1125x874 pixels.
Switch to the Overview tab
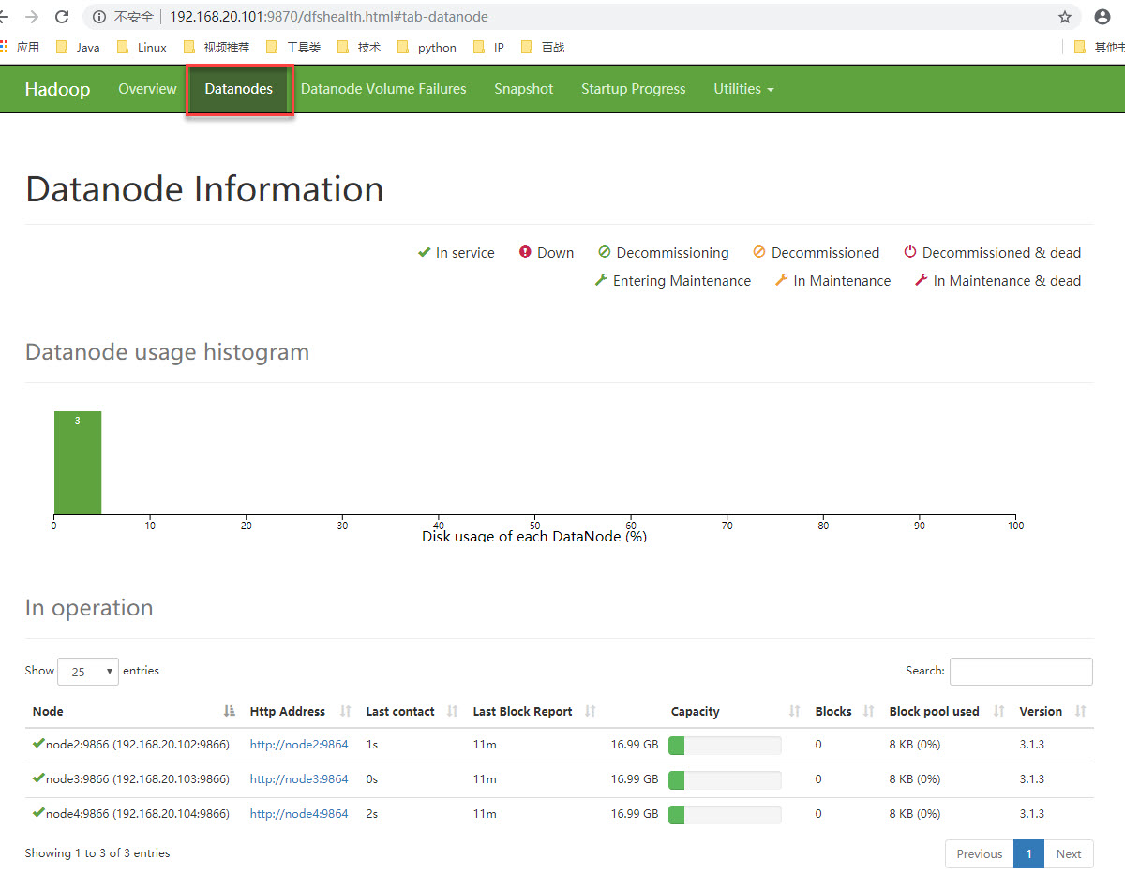pyautogui.click(x=147, y=89)
